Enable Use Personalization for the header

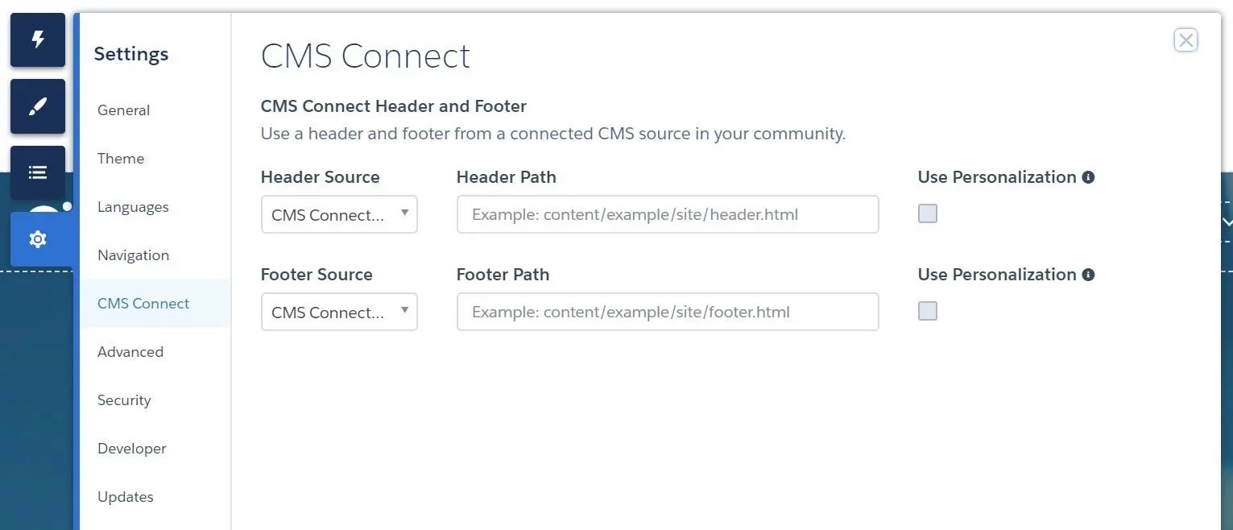pyautogui.click(x=928, y=213)
